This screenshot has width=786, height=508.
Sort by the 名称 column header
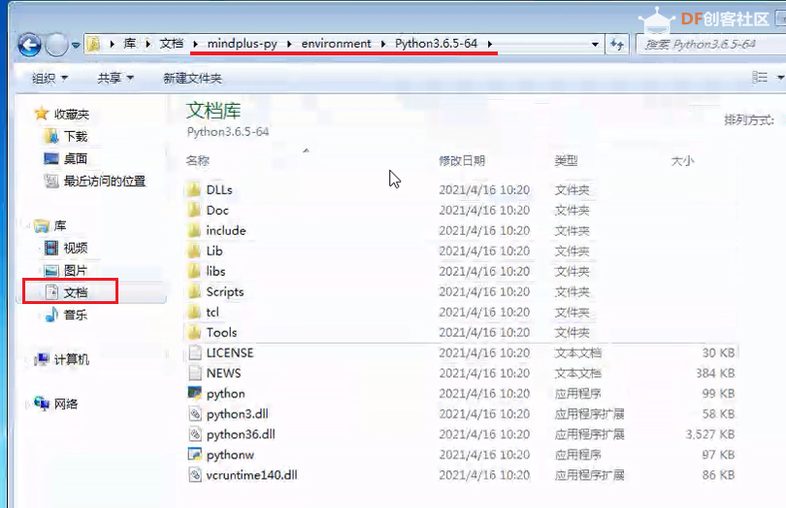coord(198,160)
